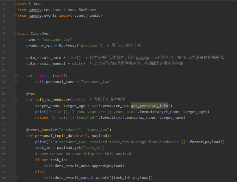Click 'target_age' variable on line 18
237x182 pixels.
(74, 106)
